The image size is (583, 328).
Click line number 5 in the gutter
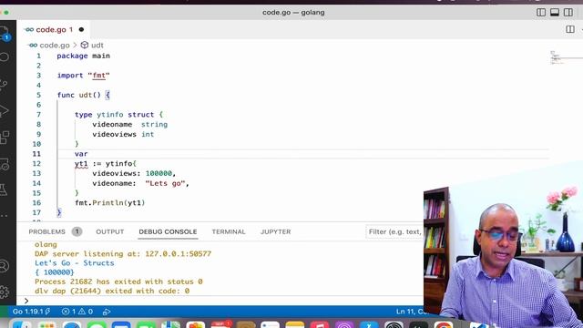point(38,95)
